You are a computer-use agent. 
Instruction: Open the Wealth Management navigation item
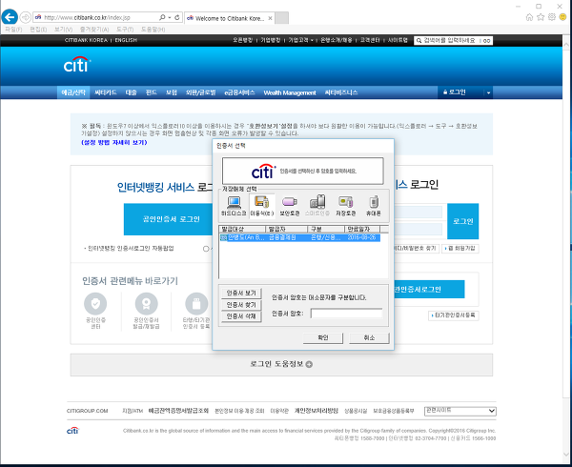[290, 92]
